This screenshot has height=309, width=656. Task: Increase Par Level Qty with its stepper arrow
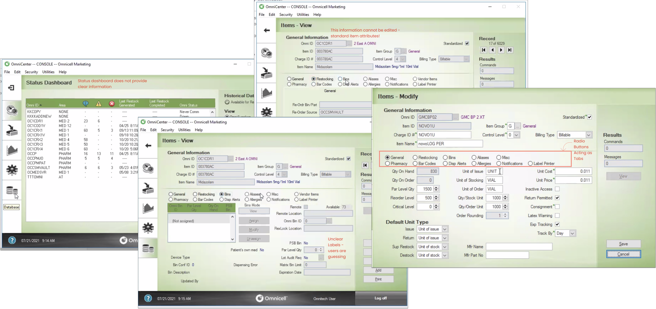[x=436, y=188]
